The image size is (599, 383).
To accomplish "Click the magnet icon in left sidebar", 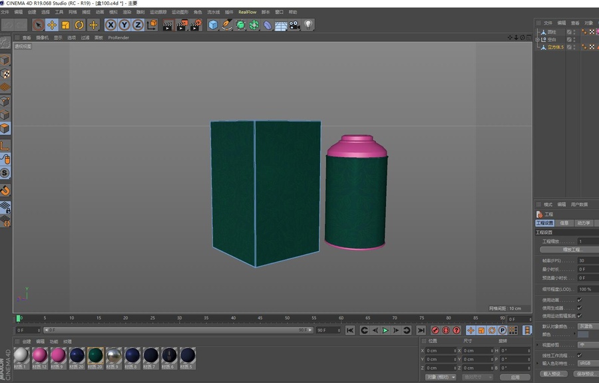I will 5,190.
